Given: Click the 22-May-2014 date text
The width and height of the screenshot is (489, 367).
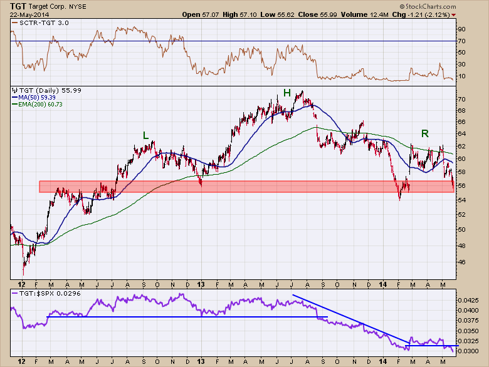Looking at the screenshot, I should pyautogui.click(x=29, y=14).
